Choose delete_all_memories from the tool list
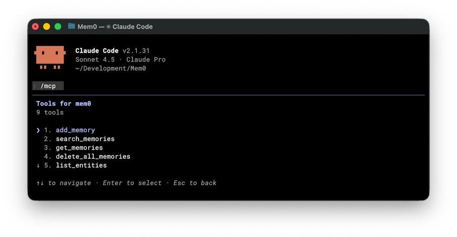This screenshot has height=237, width=457. pos(93,156)
